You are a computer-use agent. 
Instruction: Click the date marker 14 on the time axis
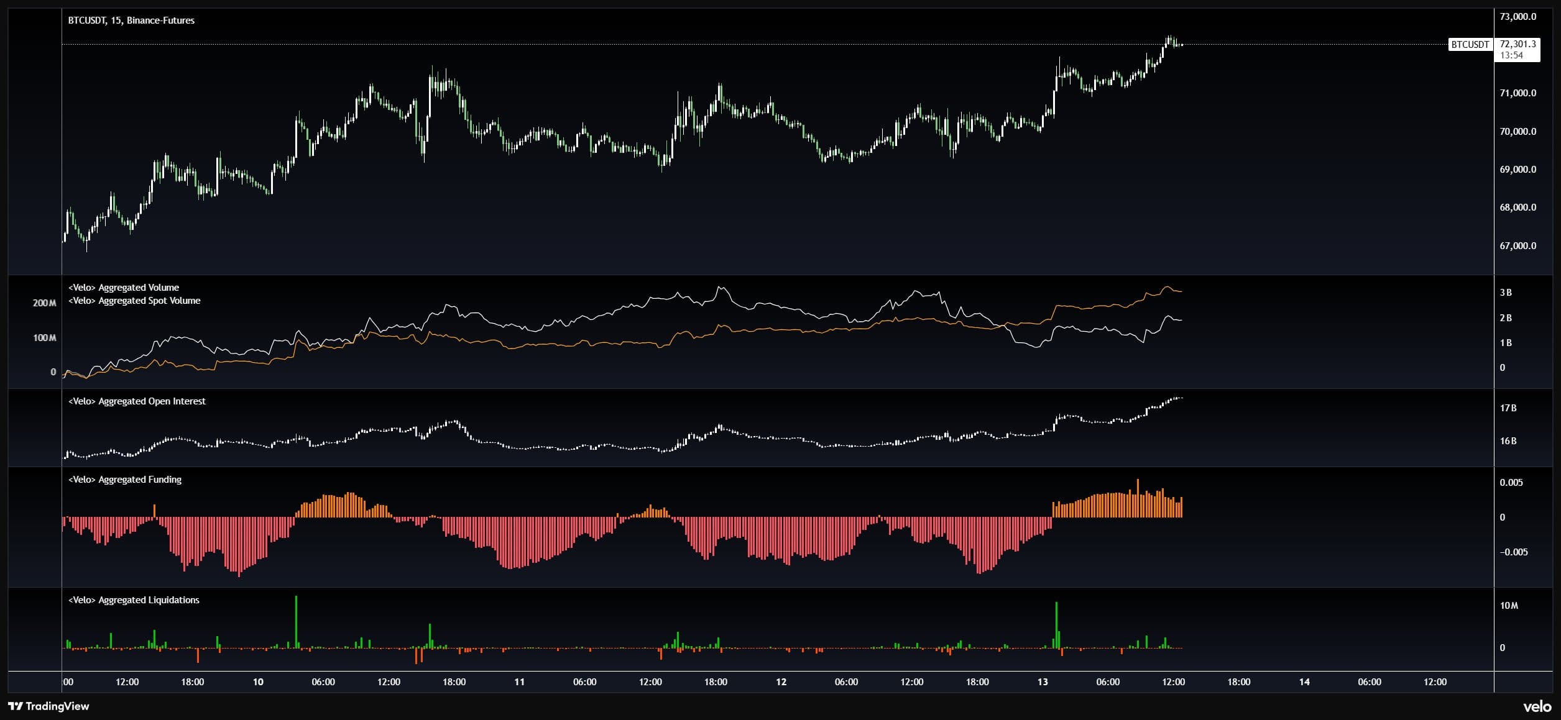[1304, 681]
